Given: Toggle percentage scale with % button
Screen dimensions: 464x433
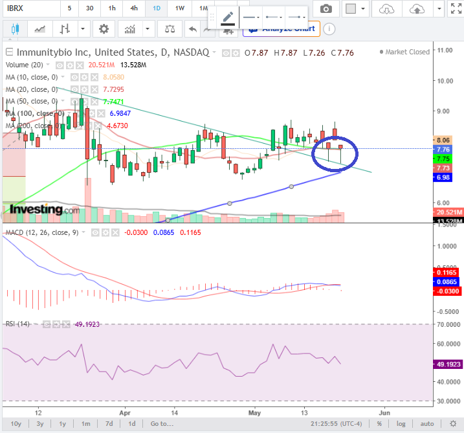Looking at the screenshot, I should pyautogui.click(x=379, y=424).
